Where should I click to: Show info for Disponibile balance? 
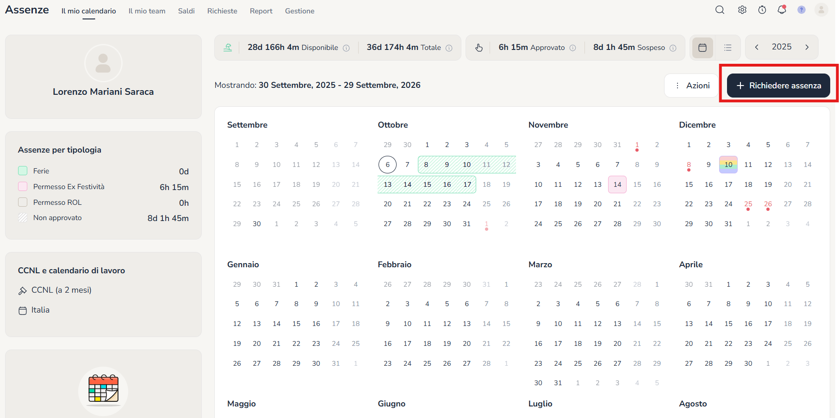tap(346, 48)
